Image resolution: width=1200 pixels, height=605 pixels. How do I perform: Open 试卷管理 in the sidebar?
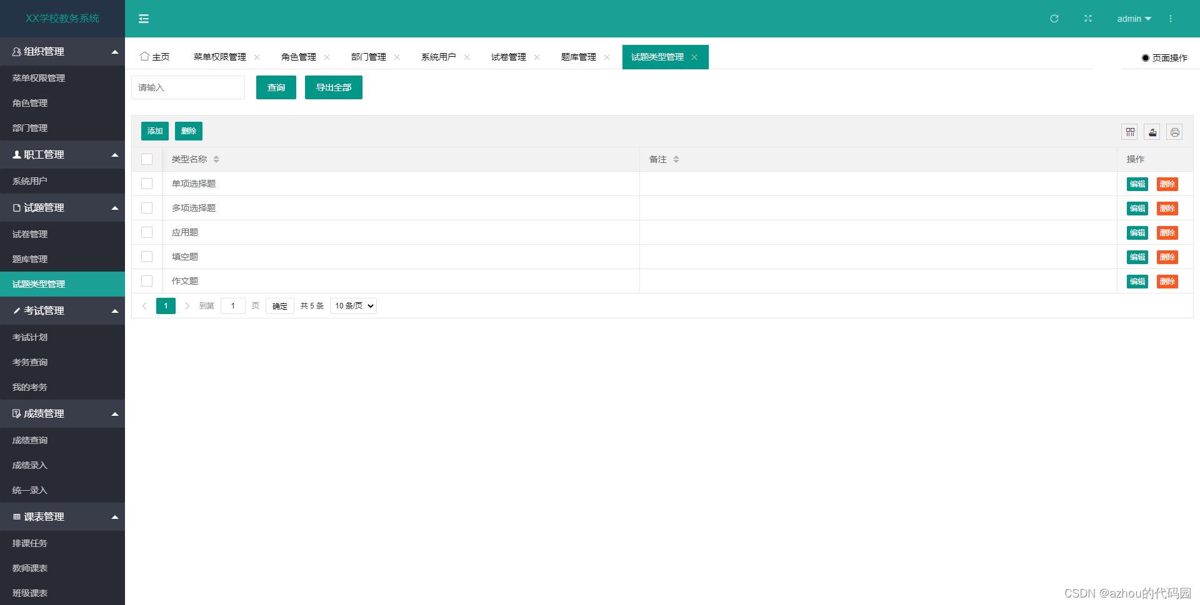click(62, 234)
